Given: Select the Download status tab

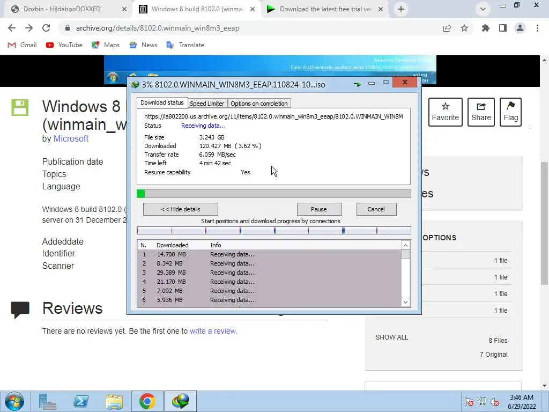Looking at the screenshot, I should 162,102.
